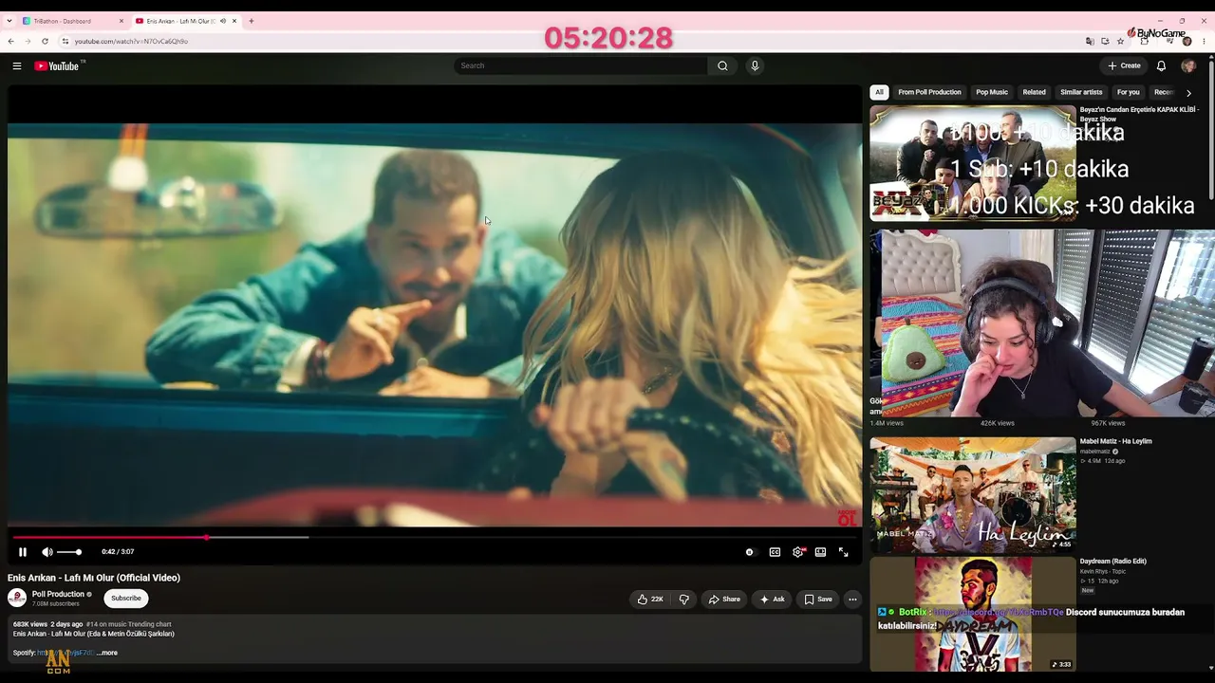Switch to theater mode
The image size is (1215, 683).
click(821, 552)
